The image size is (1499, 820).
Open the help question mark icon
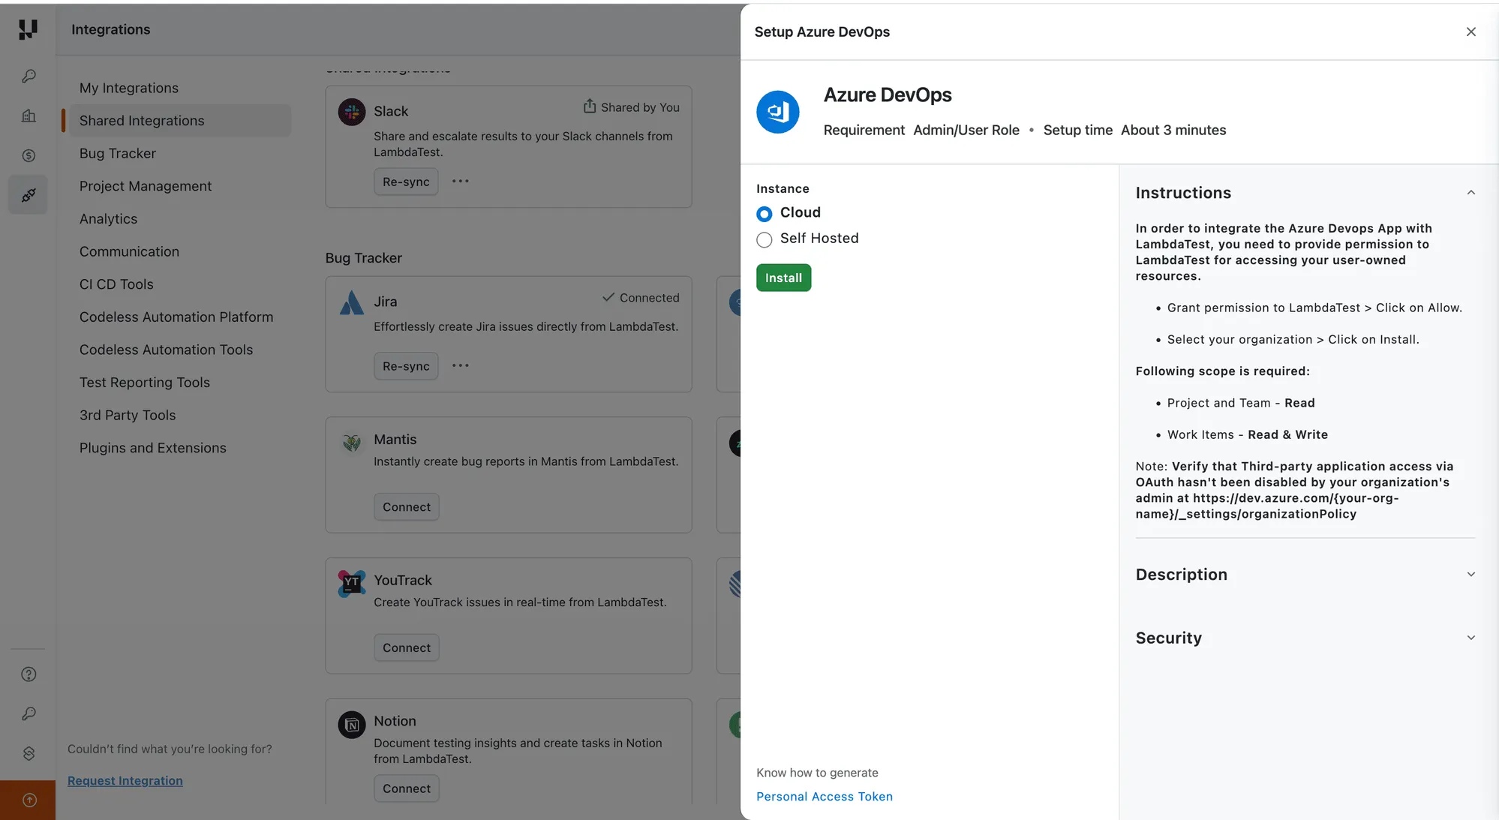point(29,674)
